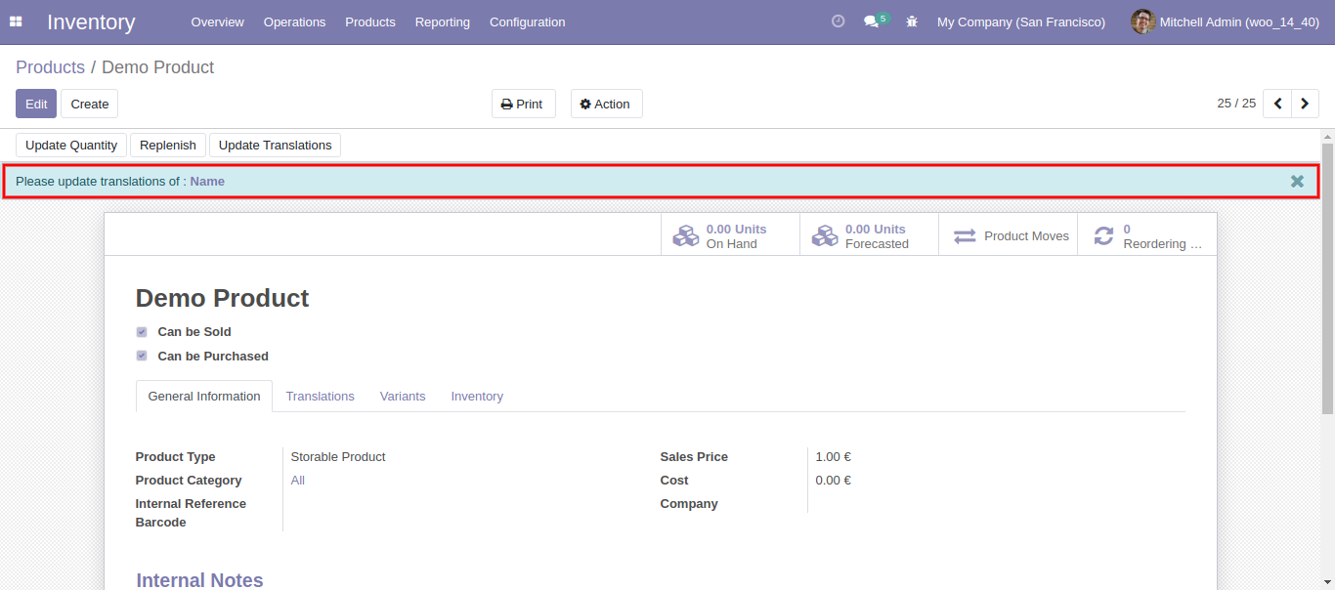Dismiss the translation alert with X
The width and height of the screenshot is (1335, 590).
click(x=1297, y=181)
